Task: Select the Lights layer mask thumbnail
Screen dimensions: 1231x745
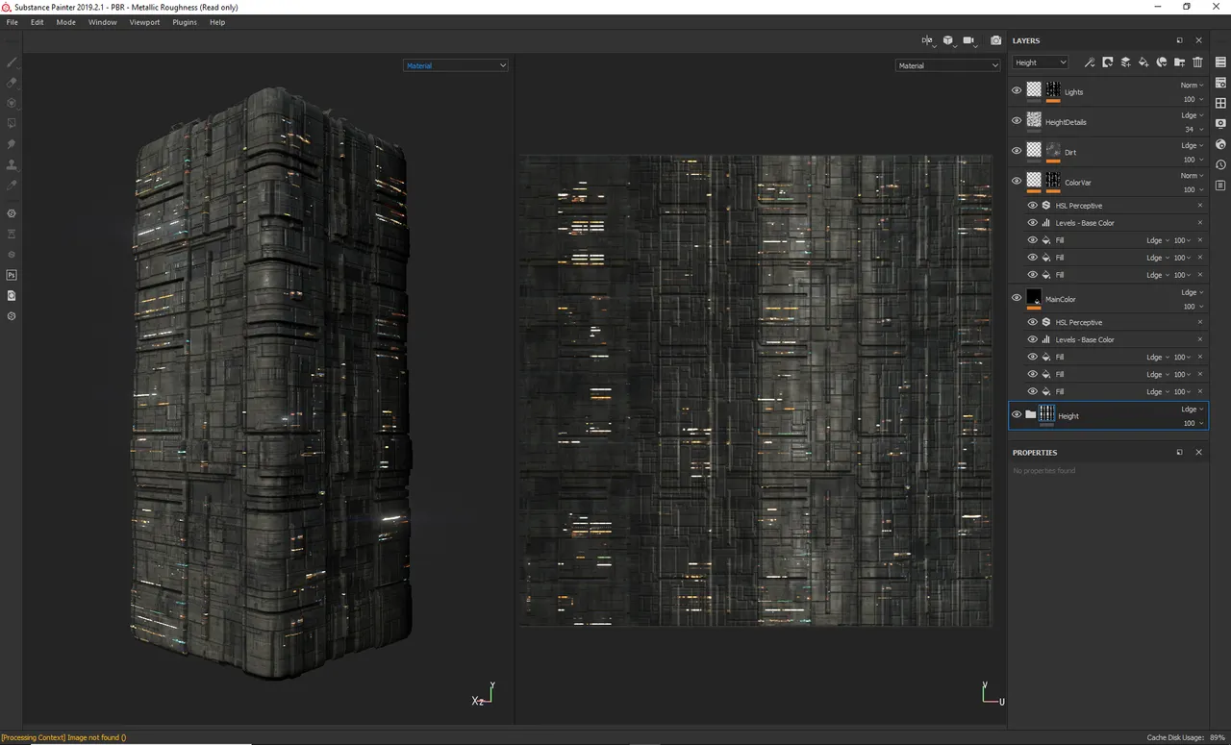Action: point(1053,89)
